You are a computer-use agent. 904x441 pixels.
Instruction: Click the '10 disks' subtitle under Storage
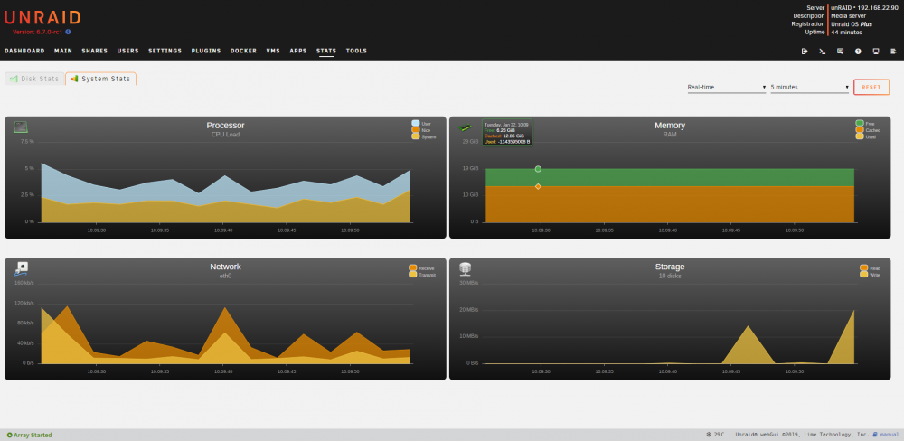point(669,277)
